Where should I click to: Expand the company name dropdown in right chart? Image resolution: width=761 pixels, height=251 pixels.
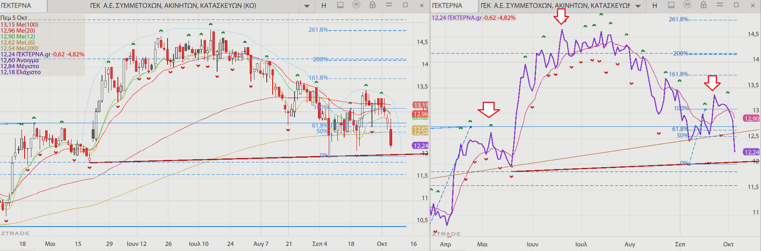pyautogui.click(x=638, y=6)
